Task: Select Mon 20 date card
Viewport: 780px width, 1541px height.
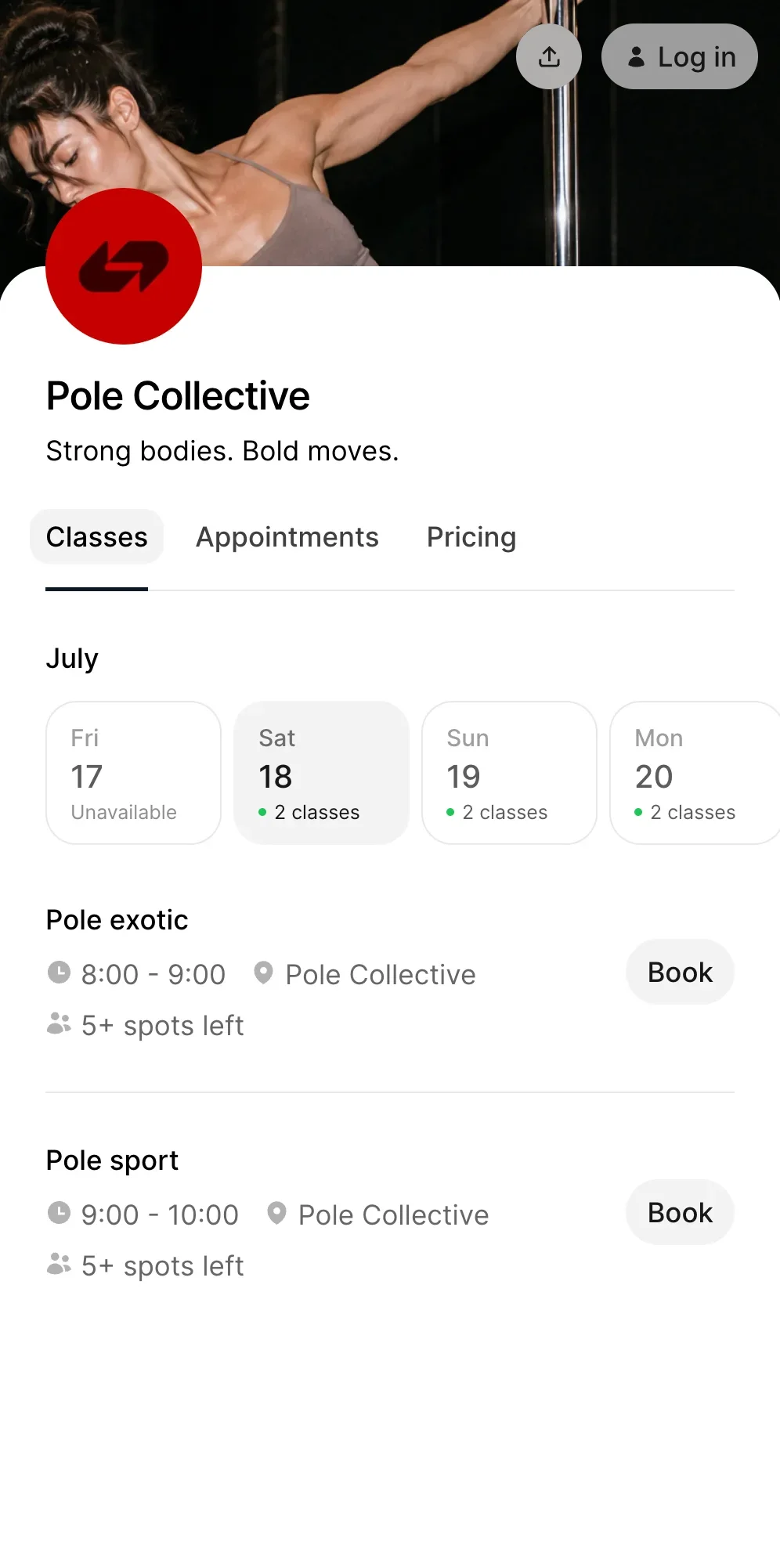Action: 695,773
